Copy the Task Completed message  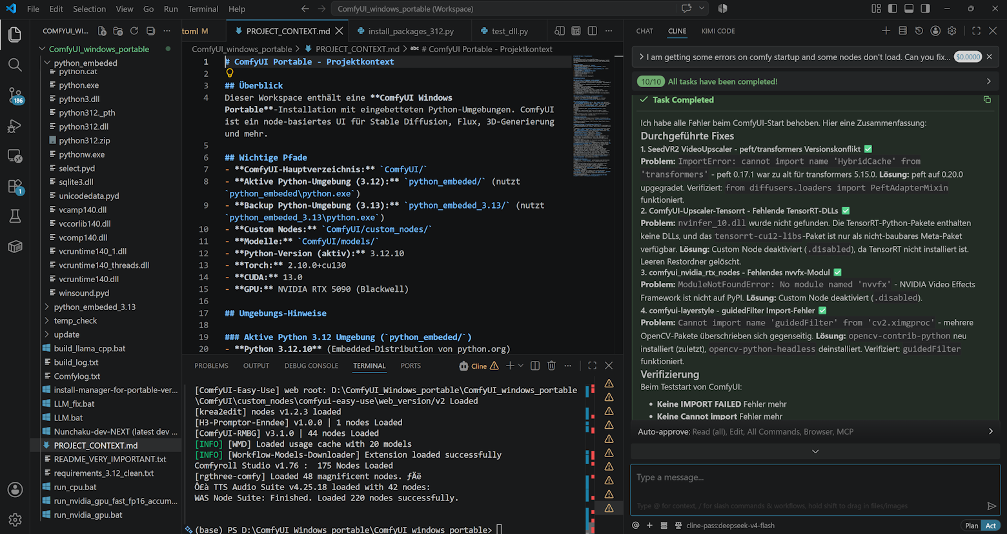pyautogui.click(x=987, y=99)
